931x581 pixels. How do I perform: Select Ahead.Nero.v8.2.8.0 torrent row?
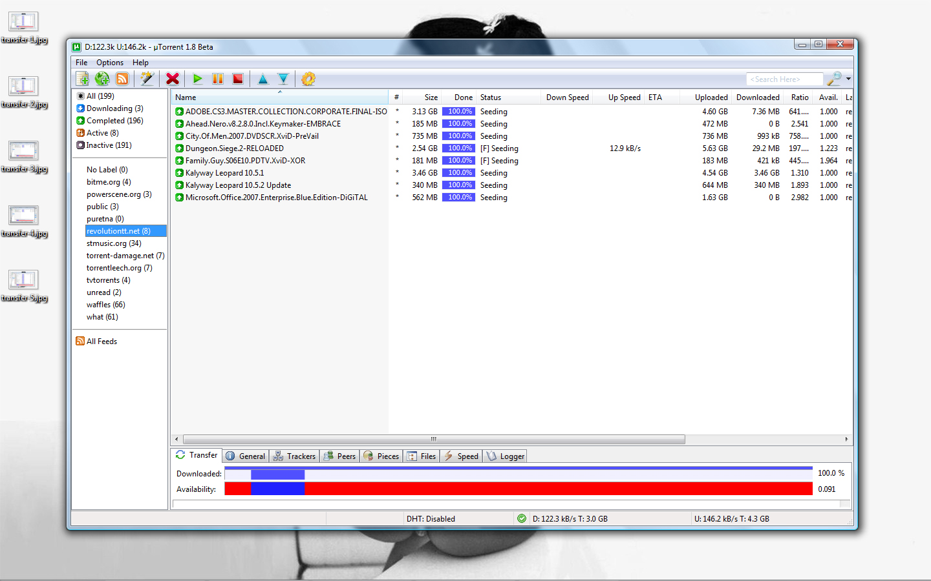512,124
